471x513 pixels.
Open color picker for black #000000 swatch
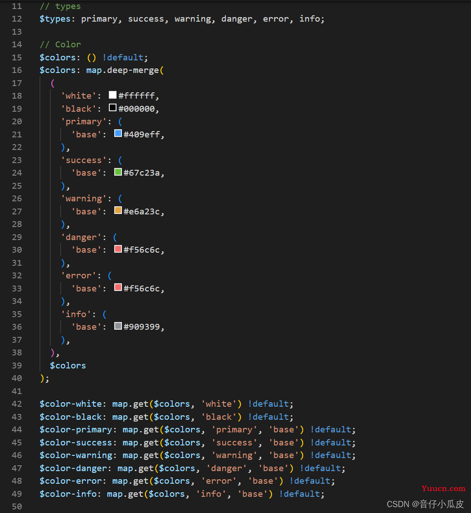tap(112, 108)
